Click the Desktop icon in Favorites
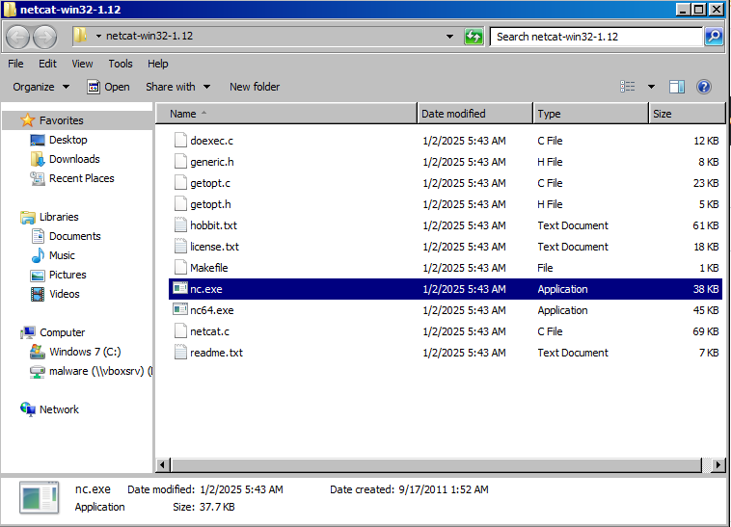The image size is (731, 527). coord(38,140)
